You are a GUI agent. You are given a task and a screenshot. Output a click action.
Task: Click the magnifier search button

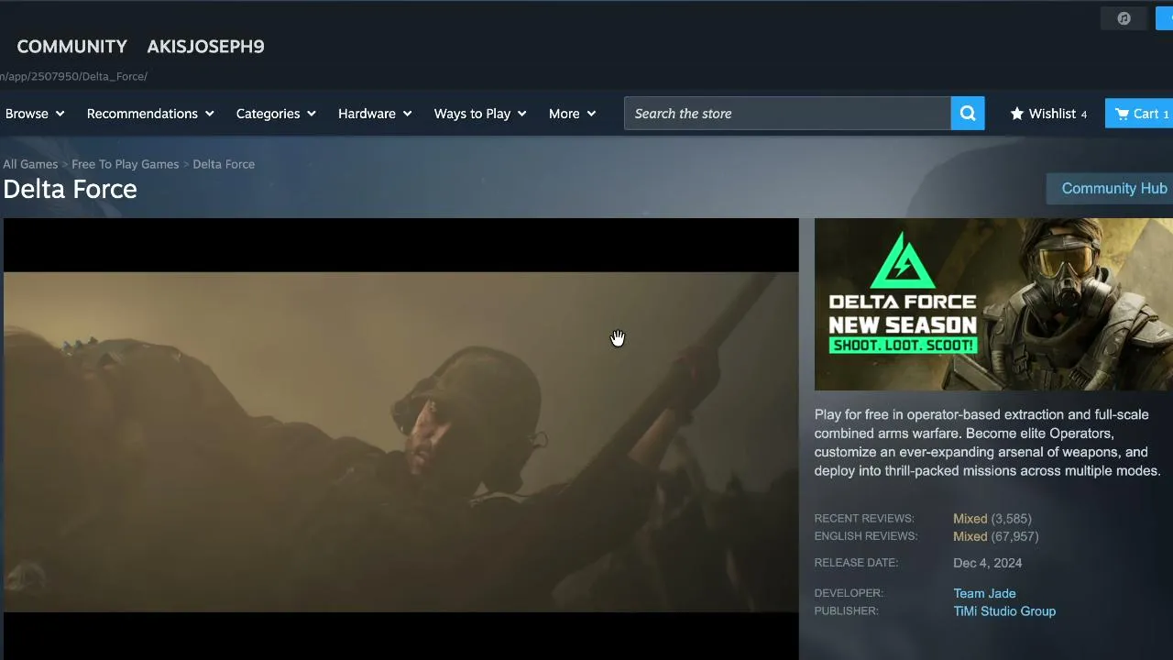tap(968, 114)
